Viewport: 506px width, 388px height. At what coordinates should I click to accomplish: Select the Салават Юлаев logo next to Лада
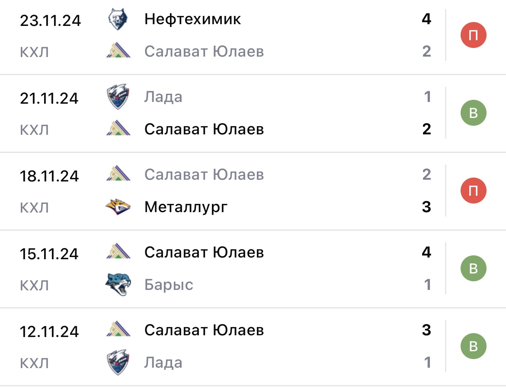(x=117, y=128)
